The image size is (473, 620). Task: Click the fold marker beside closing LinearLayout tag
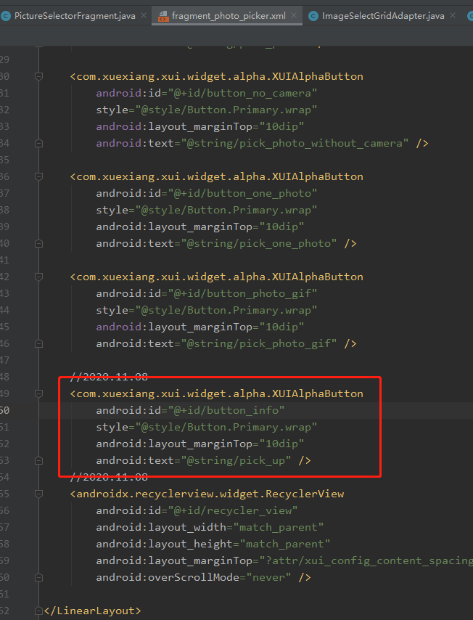[x=38, y=611]
